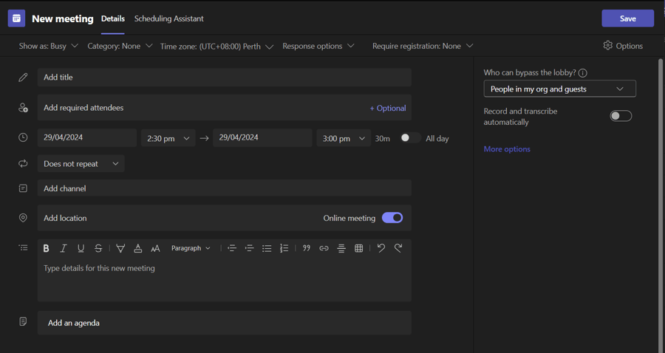Switch to the Details tab
The height and width of the screenshot is (353, 665).
113,18
